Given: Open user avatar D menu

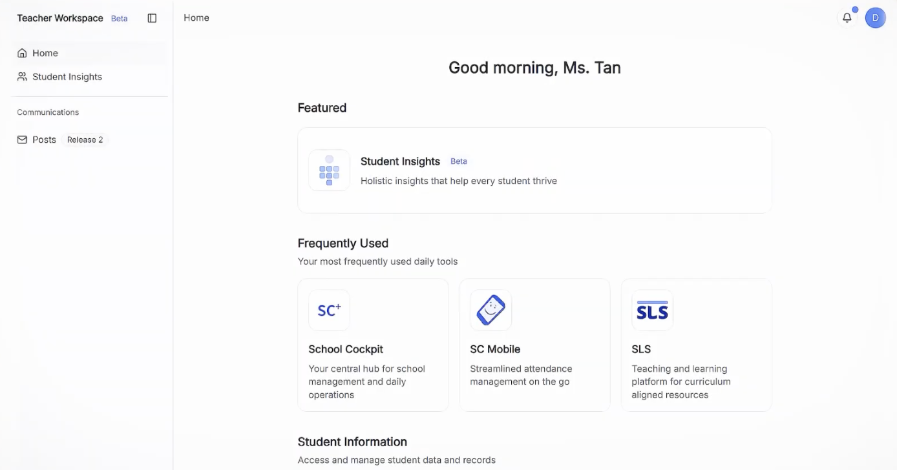Looking at the screenshot, I should point(875,18).
